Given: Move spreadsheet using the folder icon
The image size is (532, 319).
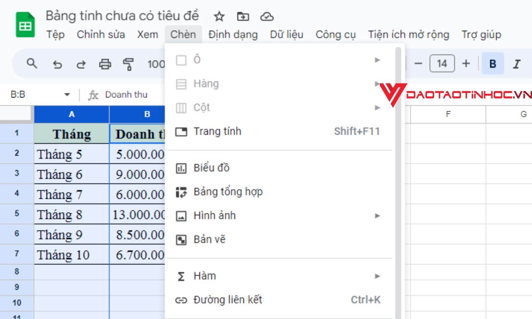Looking at the screenshot, I should pos(243,16).
